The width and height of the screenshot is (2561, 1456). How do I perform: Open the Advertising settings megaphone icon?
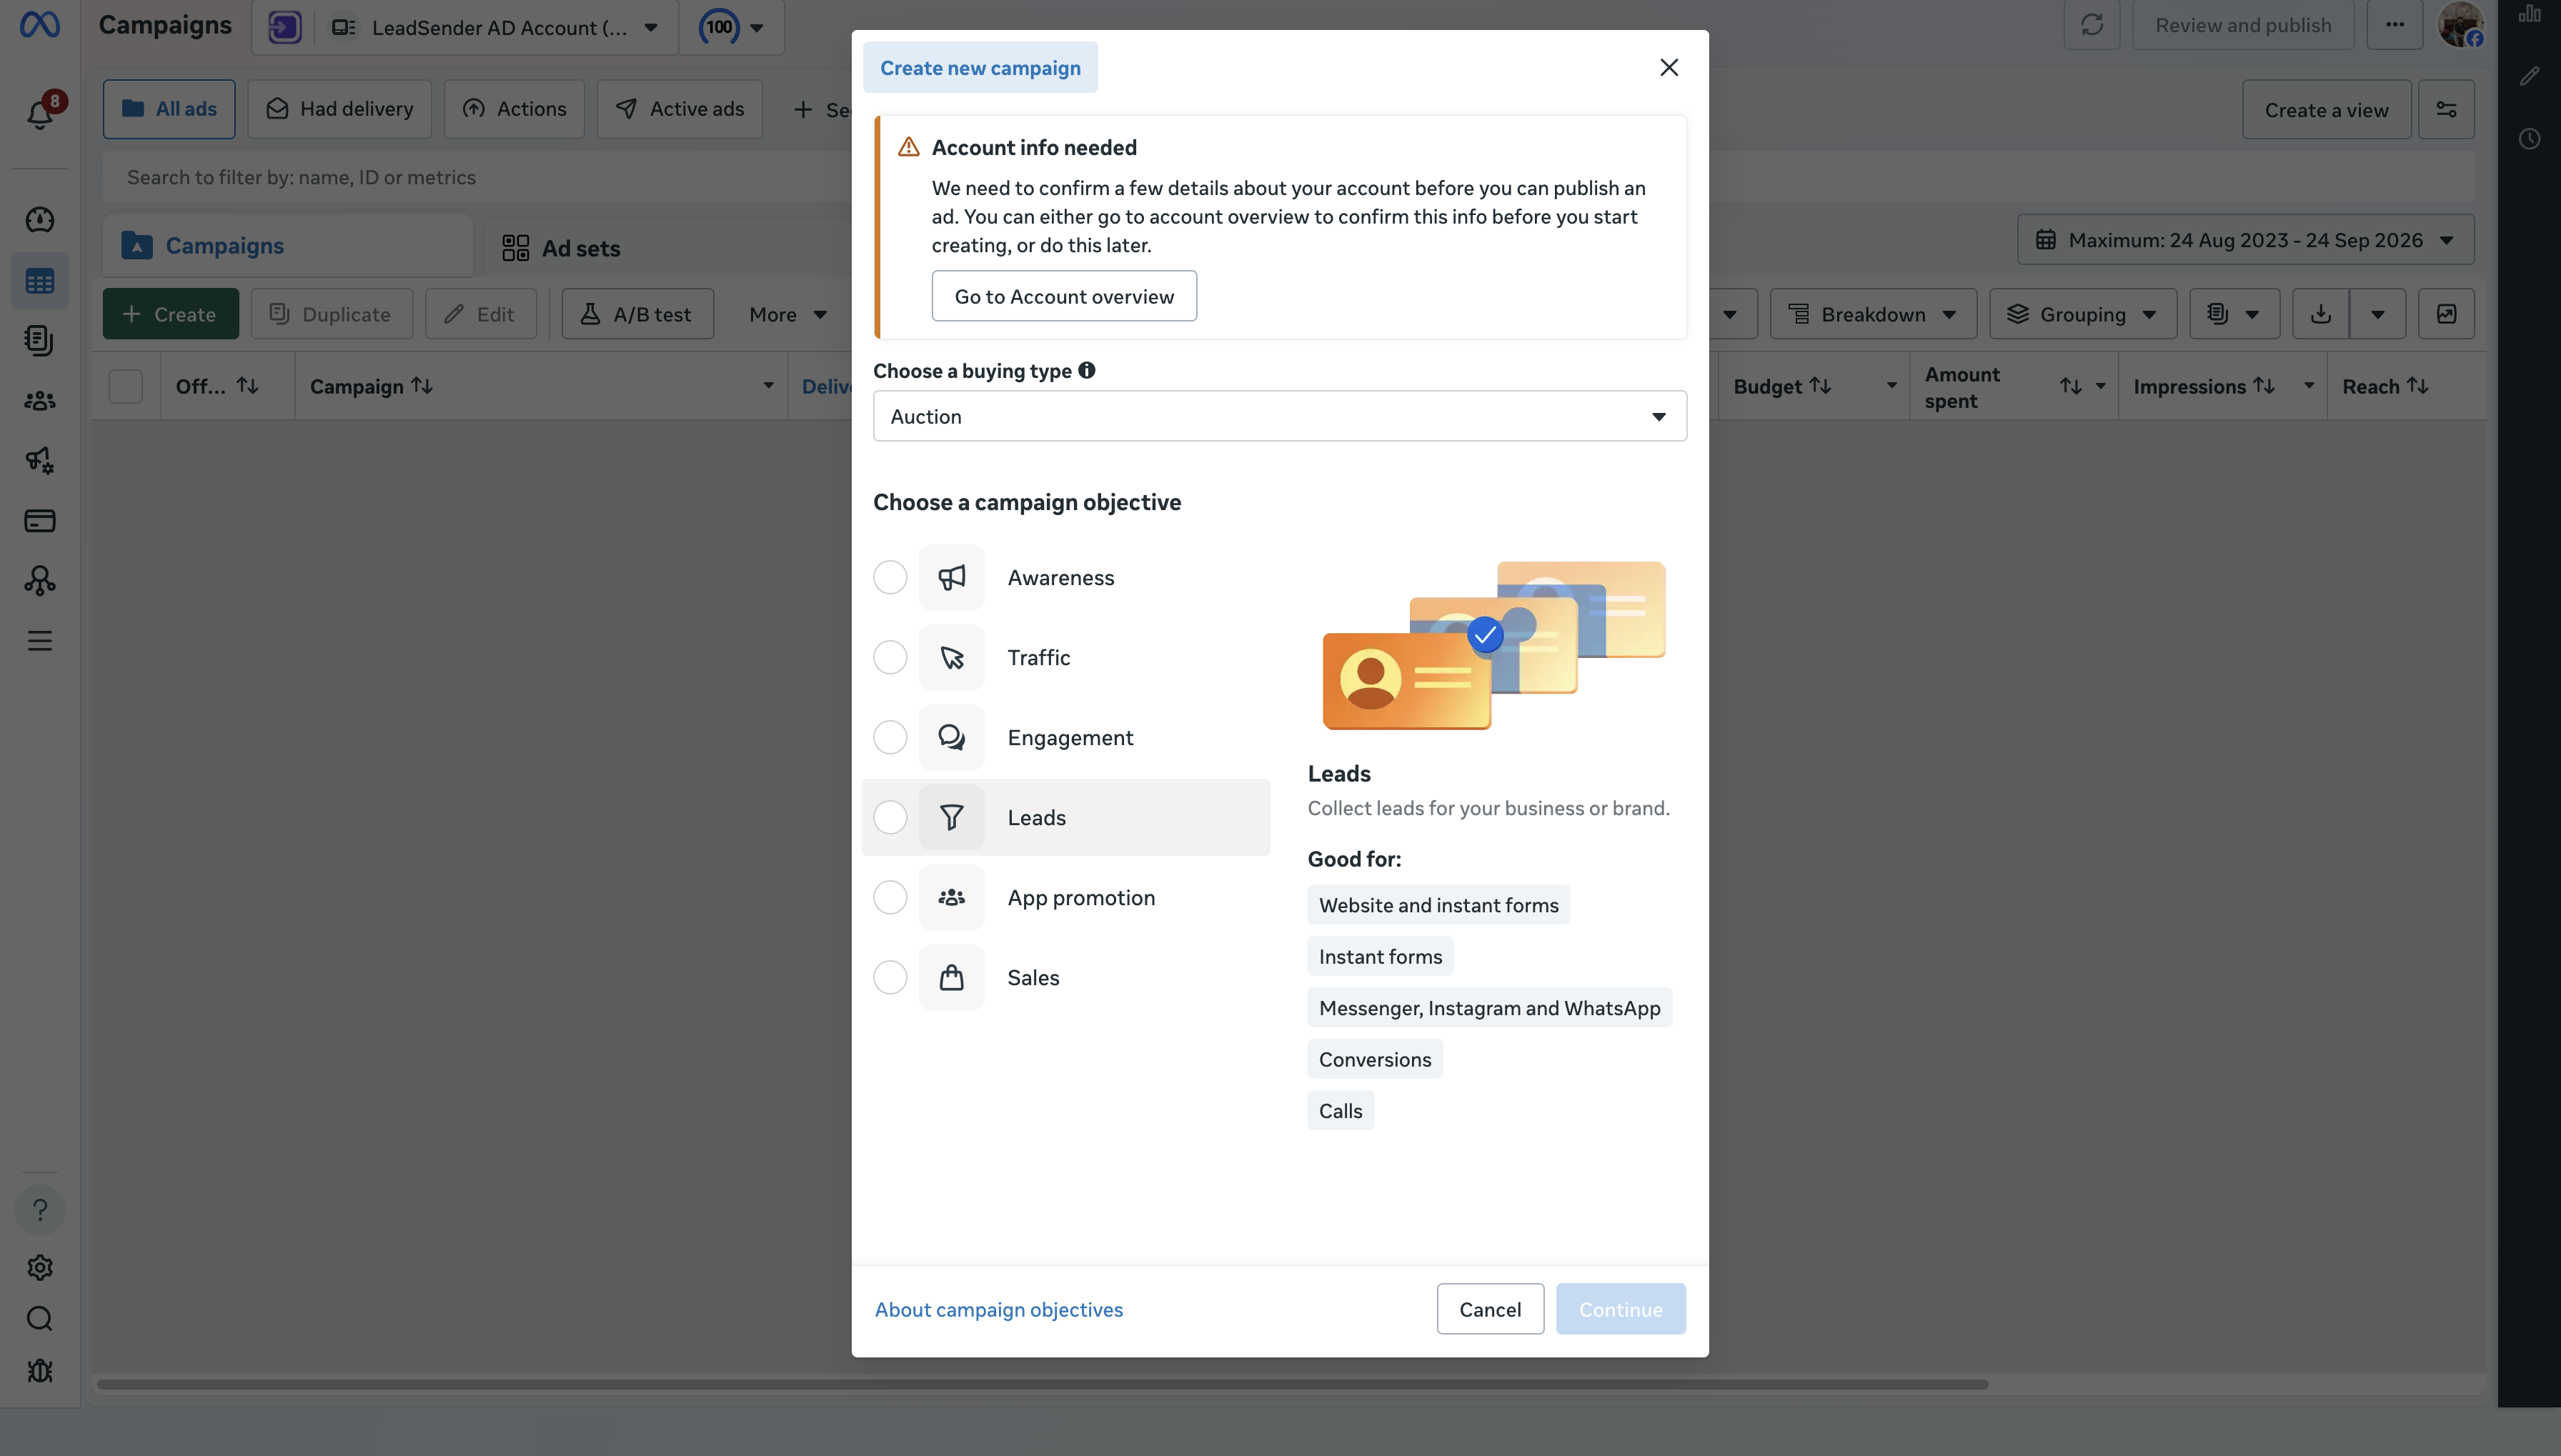(40, 460)
